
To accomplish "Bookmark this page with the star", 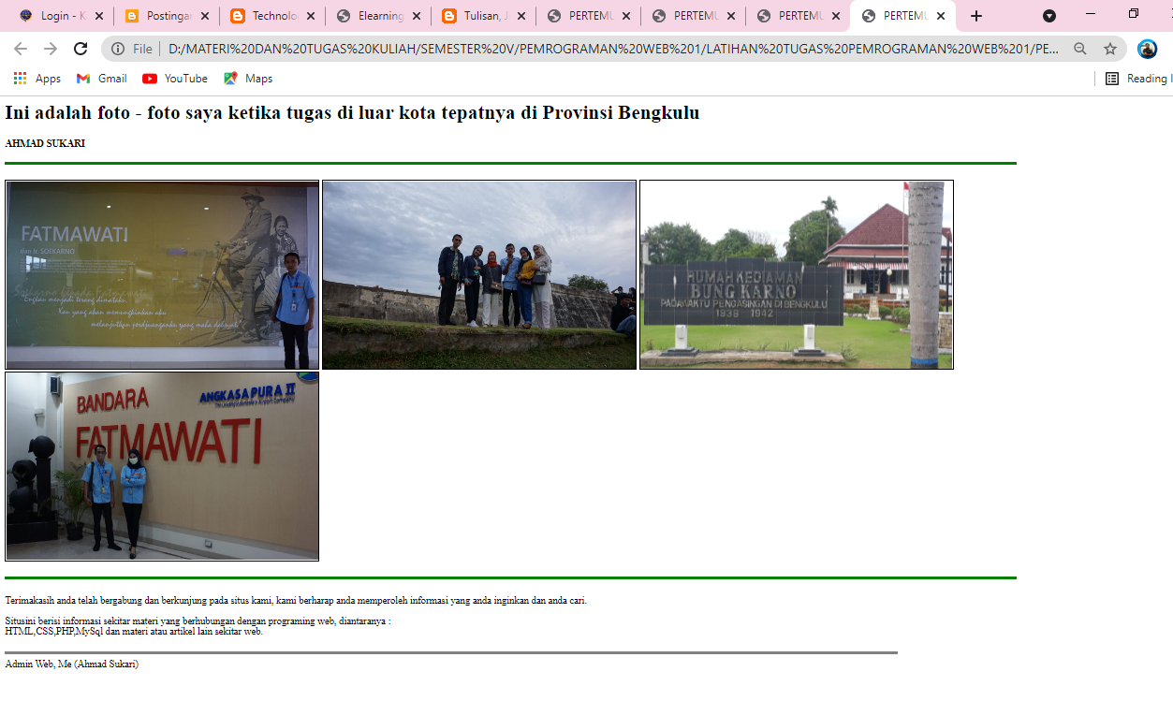I will pyautogui.click(x=1110, y=49).
